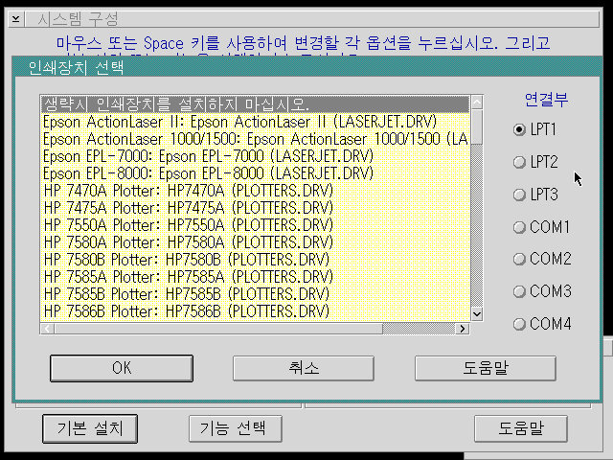Select HP 7586B Plotter entry
The height and width of the screenshot is (460, 613).
256,310
